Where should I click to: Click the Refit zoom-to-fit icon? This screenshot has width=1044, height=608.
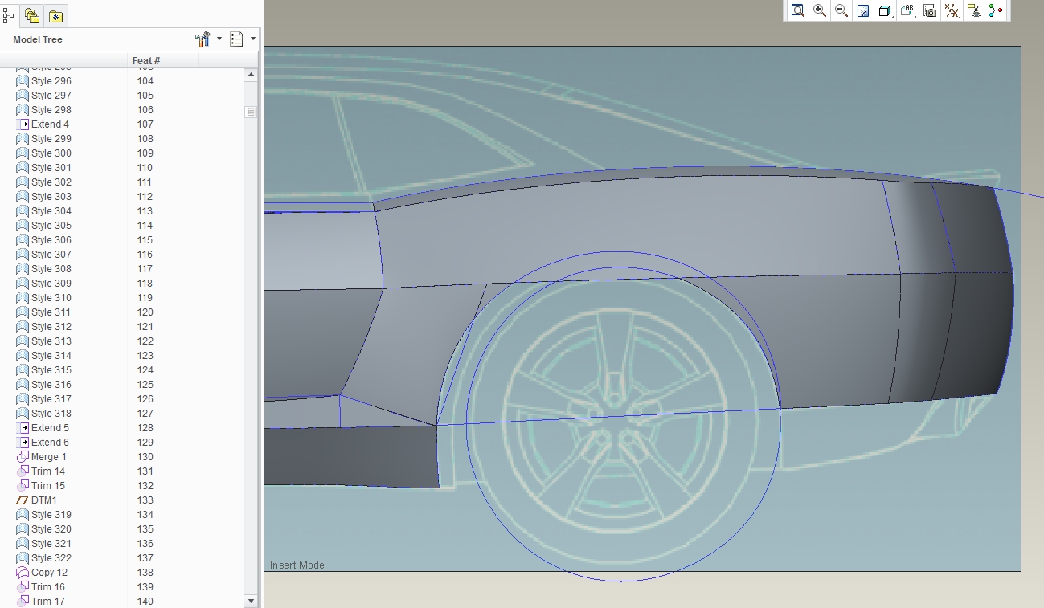797,10
